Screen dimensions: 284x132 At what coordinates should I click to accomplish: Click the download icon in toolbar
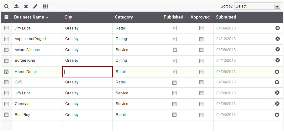(x=16, y=6)
